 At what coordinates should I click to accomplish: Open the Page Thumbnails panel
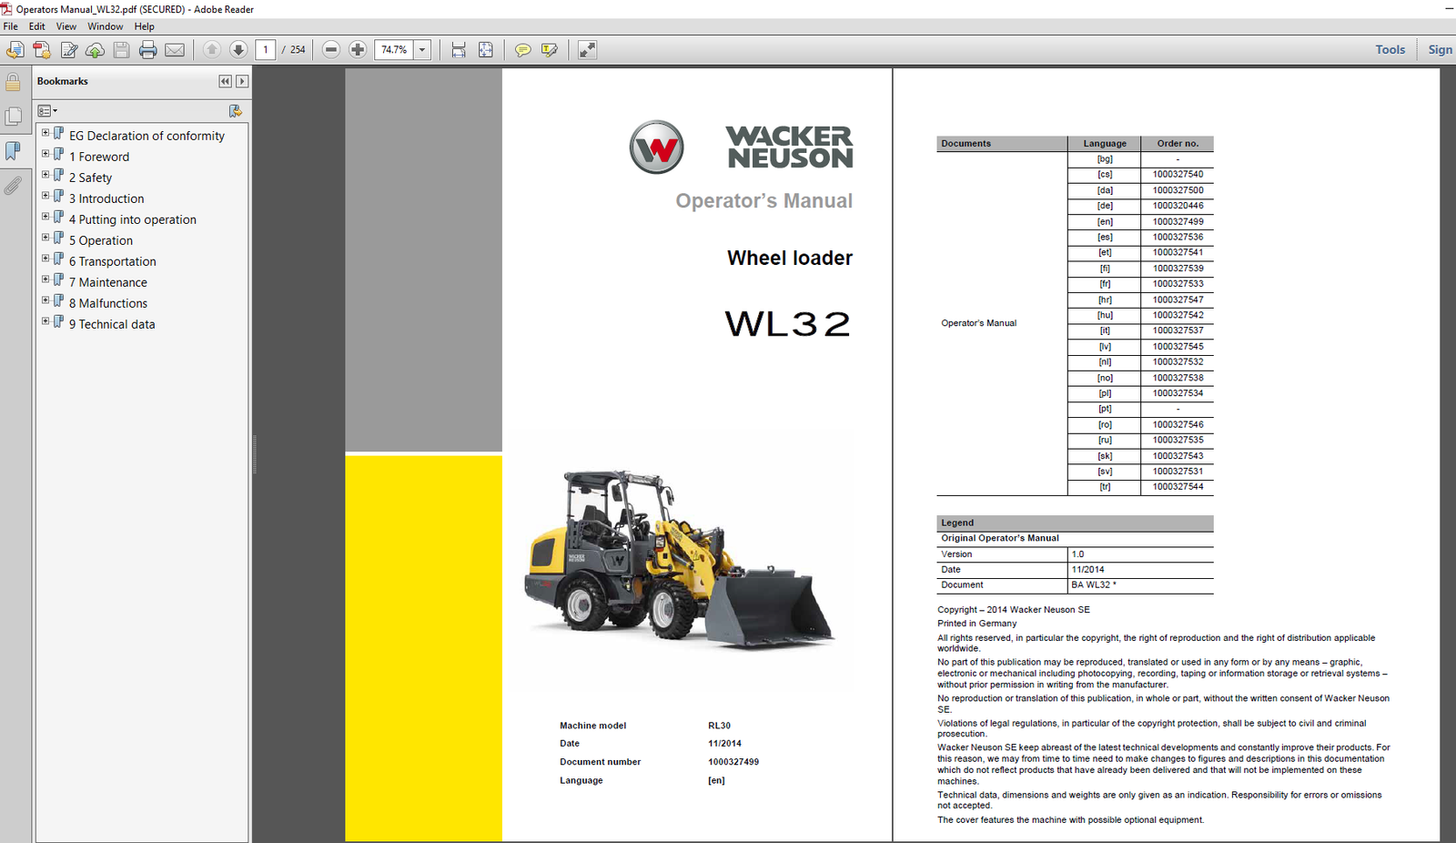coord(13,117)
